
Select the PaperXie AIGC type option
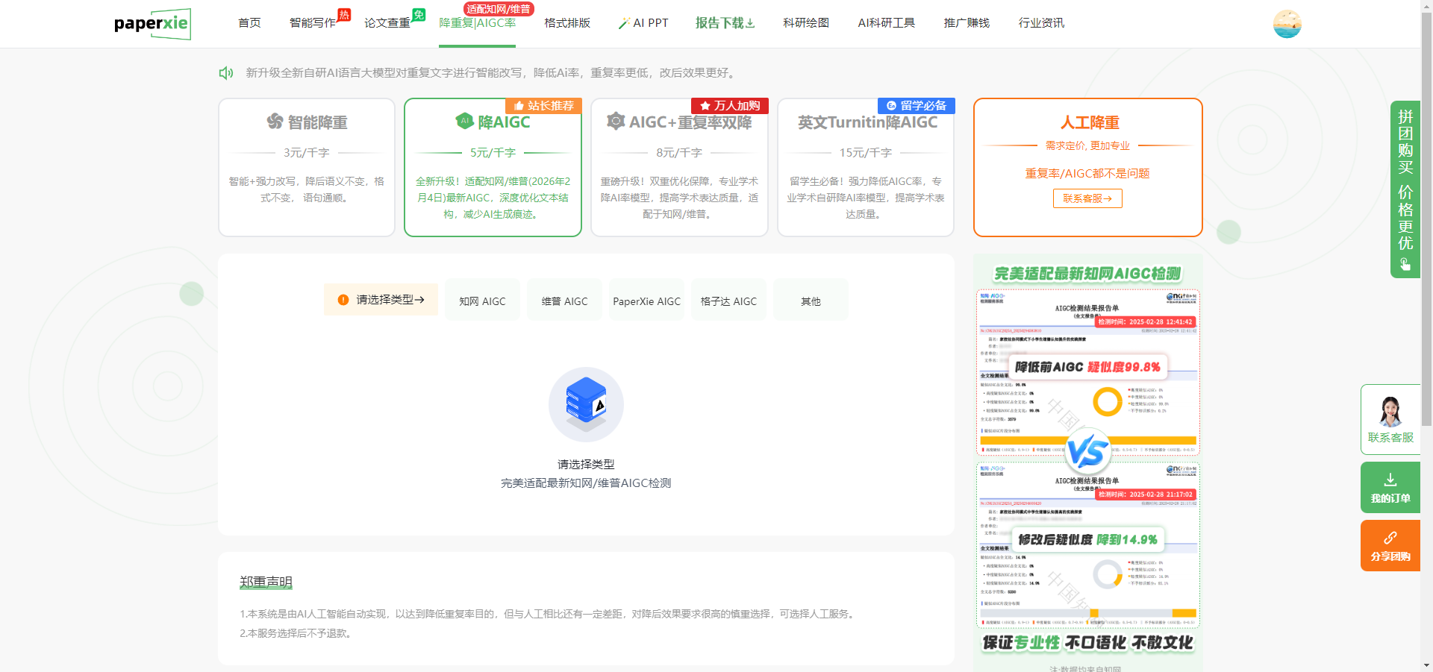click(x=646, y=301)
